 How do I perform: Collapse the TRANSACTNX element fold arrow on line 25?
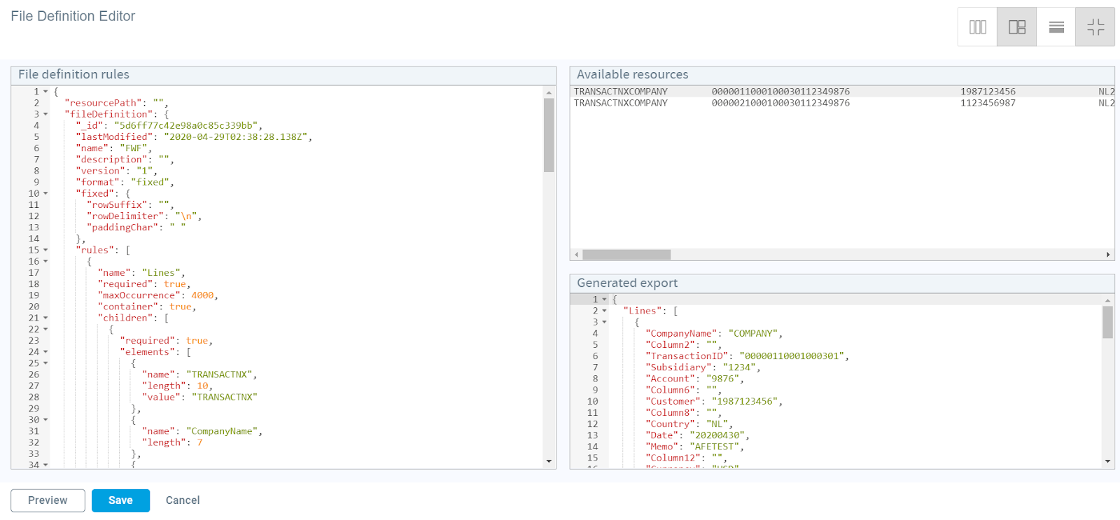click(45, 363)
